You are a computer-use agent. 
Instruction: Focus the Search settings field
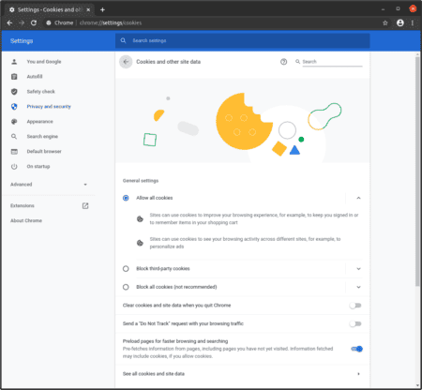tap(242, 40)
